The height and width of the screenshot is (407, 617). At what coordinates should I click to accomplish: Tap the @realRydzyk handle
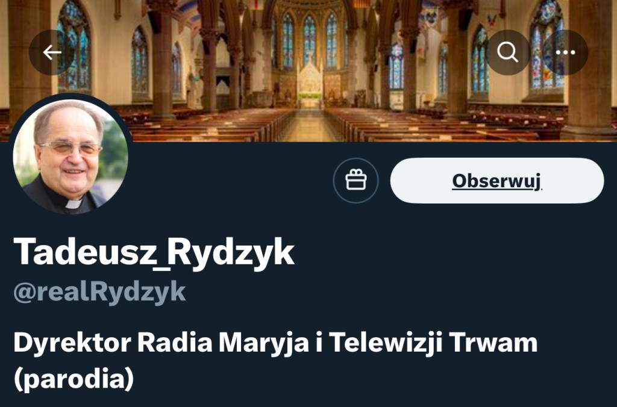click(x=99, y=292)
